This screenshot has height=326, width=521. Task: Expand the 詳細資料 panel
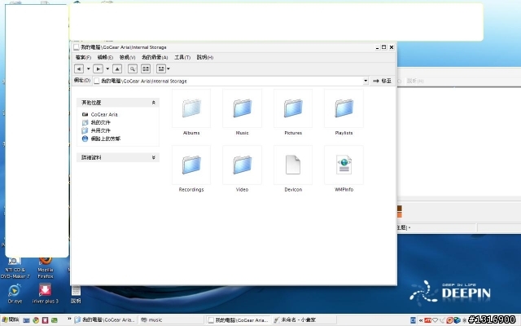(x=154, y=157)
